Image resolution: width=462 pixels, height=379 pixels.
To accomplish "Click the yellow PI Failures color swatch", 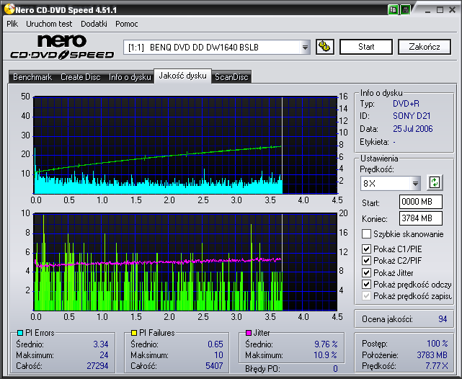I will click(134, 333).
